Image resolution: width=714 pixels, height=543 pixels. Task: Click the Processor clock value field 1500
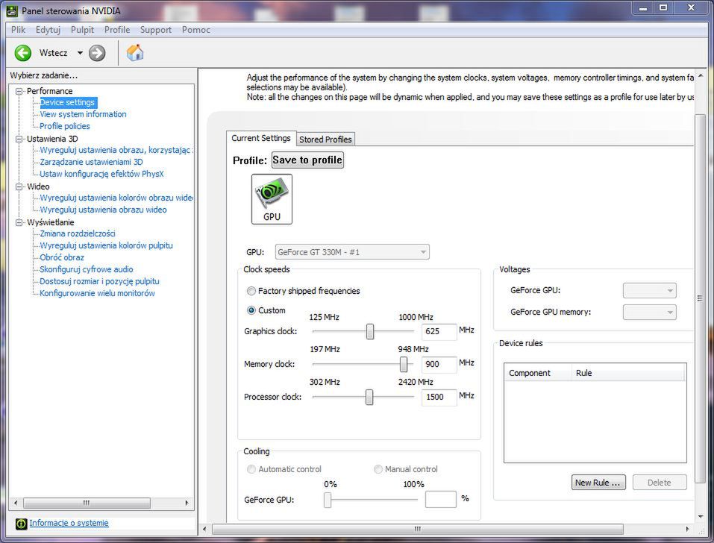click(439, 397)
